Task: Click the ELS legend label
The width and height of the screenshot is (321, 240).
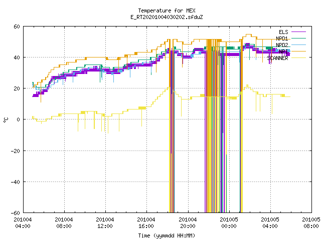Action: click(283, 32)
